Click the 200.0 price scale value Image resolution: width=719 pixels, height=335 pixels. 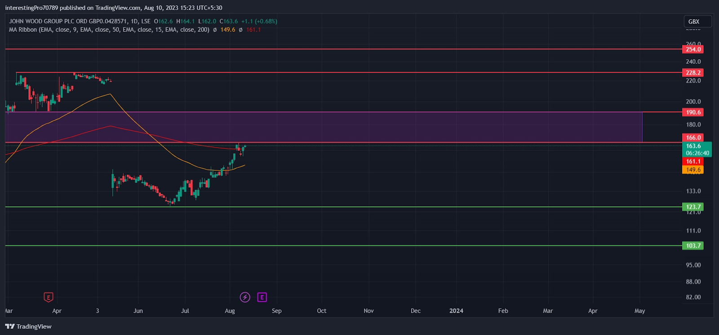[x=693, y=102]
